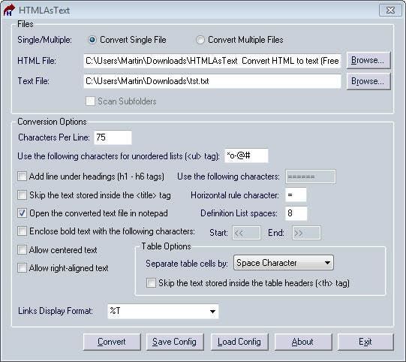406x362 pixels.
Task: Click the Convert button
Action: [112, 342]
